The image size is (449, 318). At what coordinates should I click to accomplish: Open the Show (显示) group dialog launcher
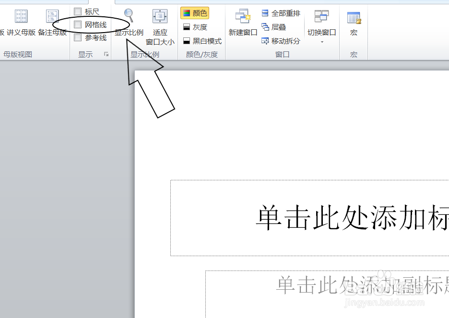tap(106, 54)
